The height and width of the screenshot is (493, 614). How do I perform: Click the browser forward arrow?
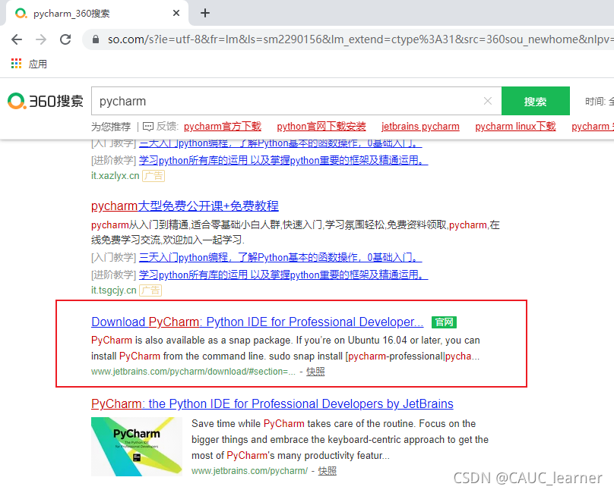[41, 39]
